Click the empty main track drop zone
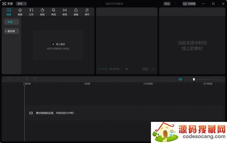Viewport: 227px width, 143px height. (124, 113)
